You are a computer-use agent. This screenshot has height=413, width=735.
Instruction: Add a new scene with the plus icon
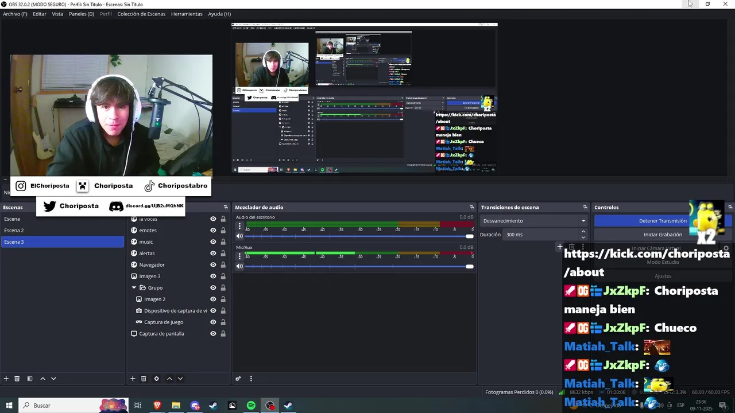tap(6, 379)
